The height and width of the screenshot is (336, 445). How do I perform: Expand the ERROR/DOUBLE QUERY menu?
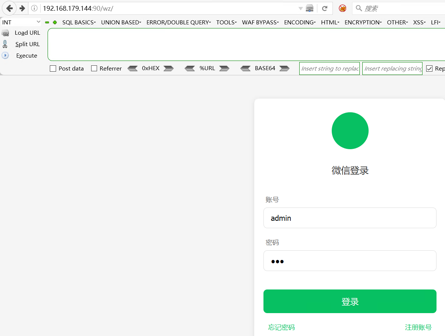tap(179, 23)
